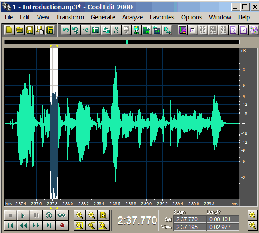Toggle the Pause playback button

36,215
